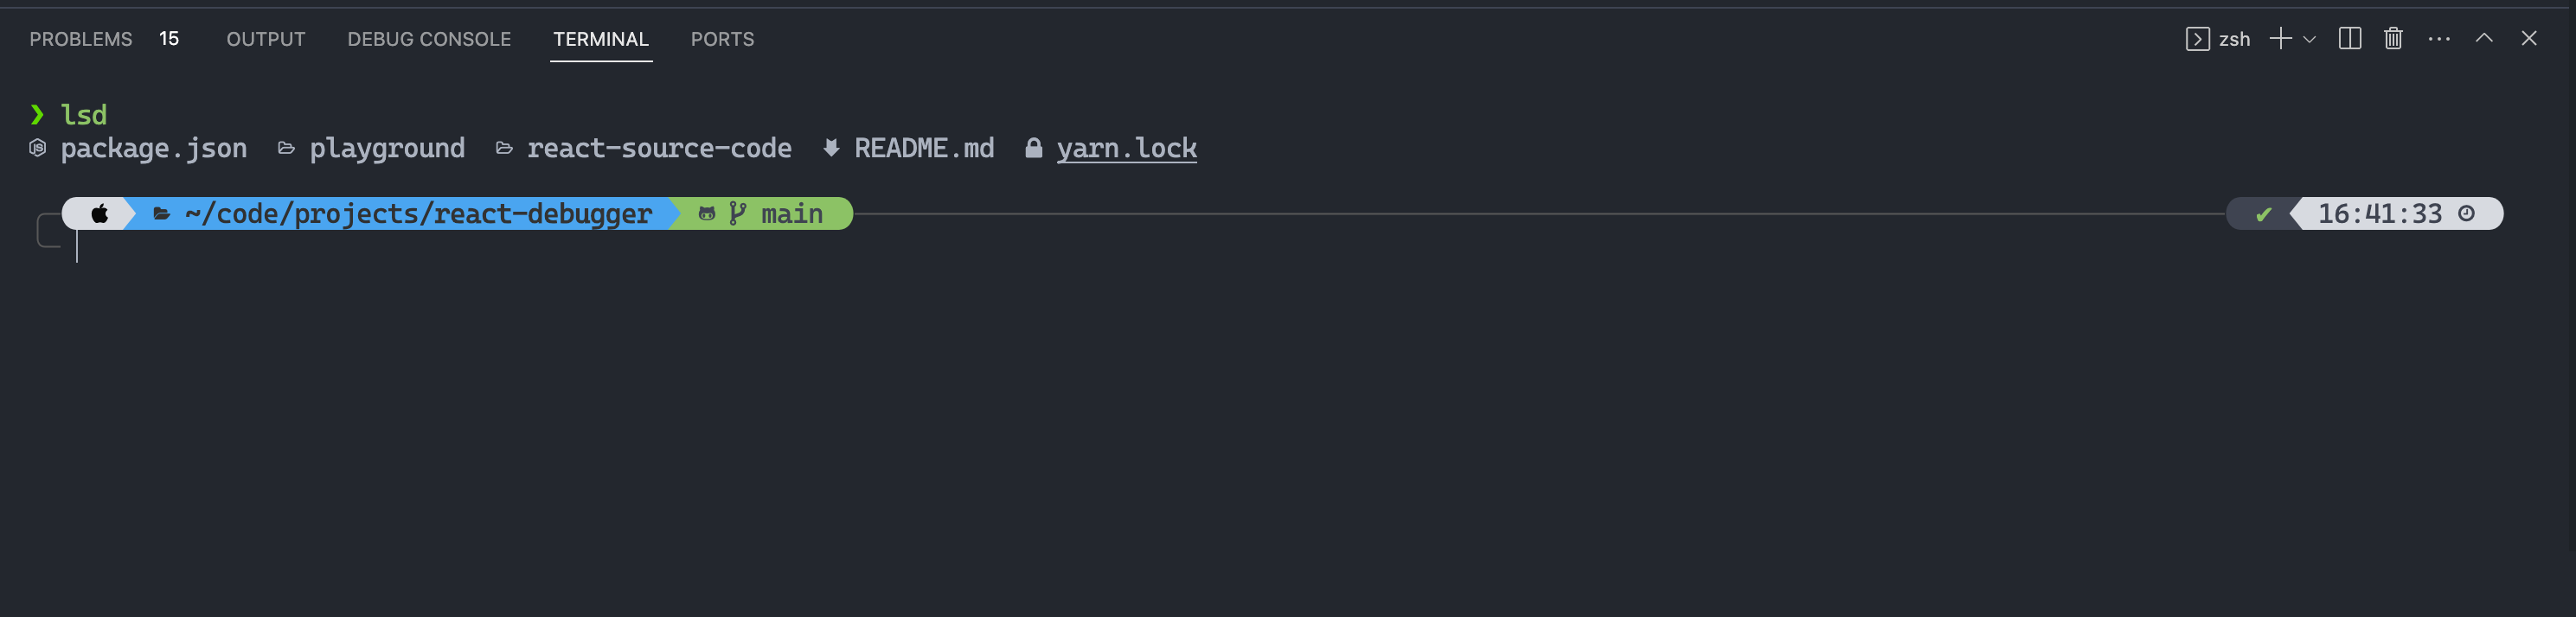
Task: Click the lock icon beside yarn.lock
Action: (1032, 148)
